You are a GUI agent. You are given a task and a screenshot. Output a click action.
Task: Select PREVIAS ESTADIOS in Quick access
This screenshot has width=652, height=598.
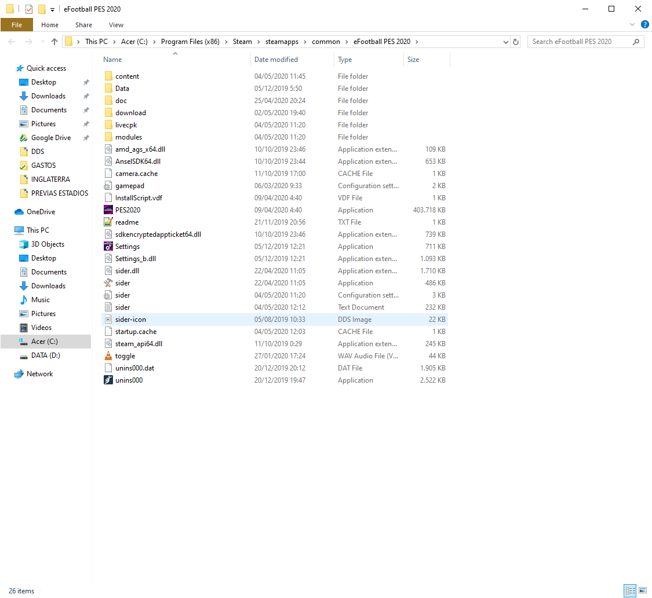coord(60,193)
